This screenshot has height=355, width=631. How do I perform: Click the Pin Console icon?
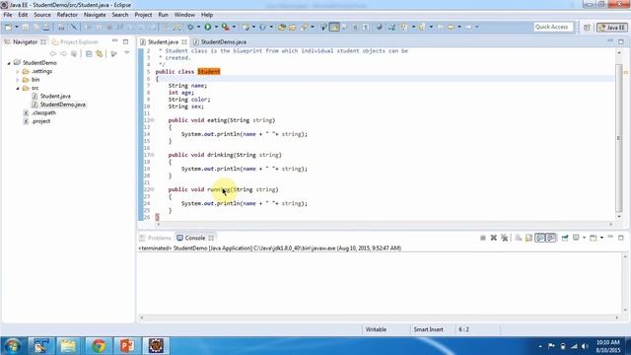point(565,238)
